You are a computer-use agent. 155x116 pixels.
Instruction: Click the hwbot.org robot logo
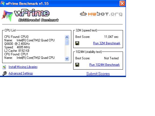point(101,14)
